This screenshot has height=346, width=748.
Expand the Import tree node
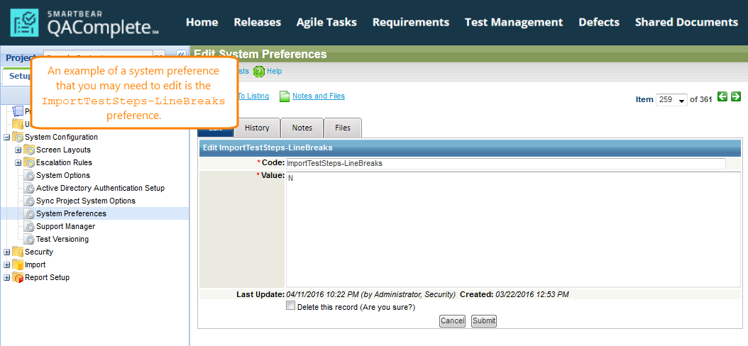click(6, 265)
